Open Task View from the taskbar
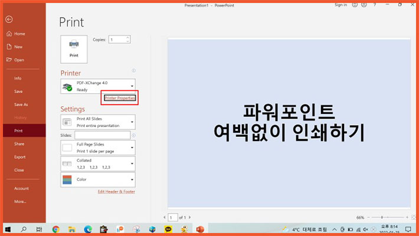 click(x=40, y=230)
